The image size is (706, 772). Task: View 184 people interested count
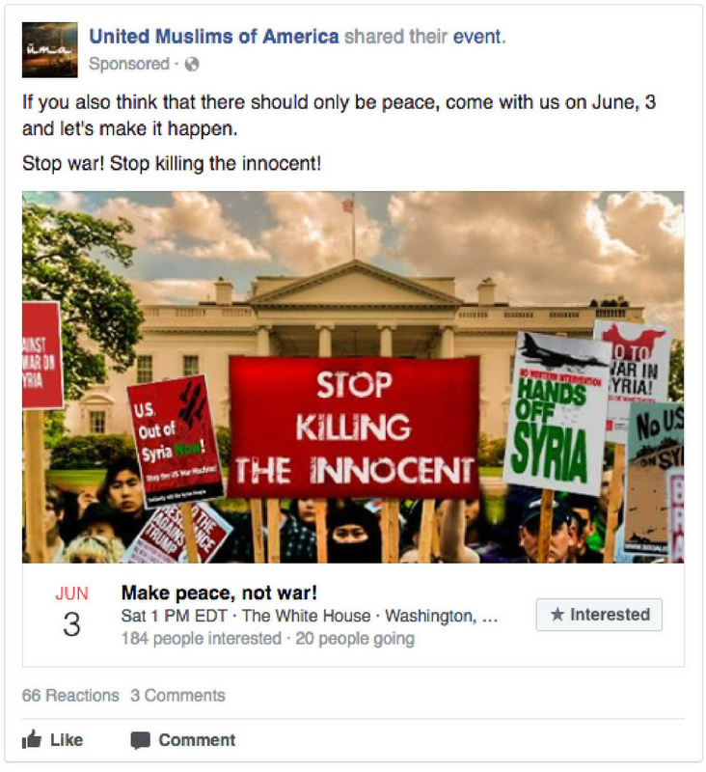pyautogui.click(x=202, y=639)
